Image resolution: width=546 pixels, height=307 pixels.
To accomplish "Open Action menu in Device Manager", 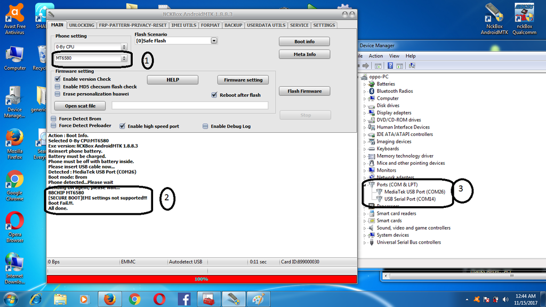I will coord(375,56).
